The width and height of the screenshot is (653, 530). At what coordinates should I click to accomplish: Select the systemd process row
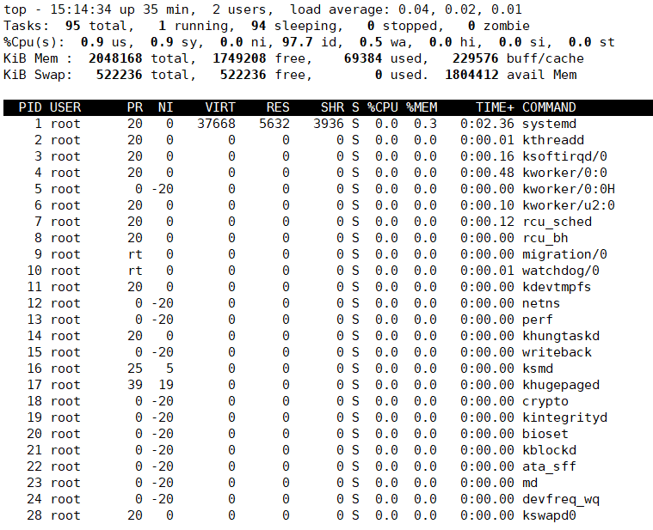550,124
